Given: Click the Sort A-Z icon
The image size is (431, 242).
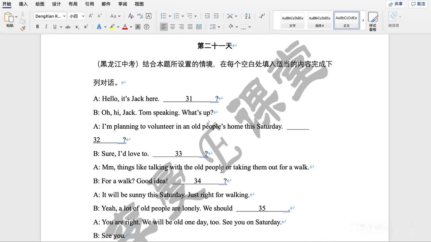Looking at the screenshot, I should click(248, 16).
